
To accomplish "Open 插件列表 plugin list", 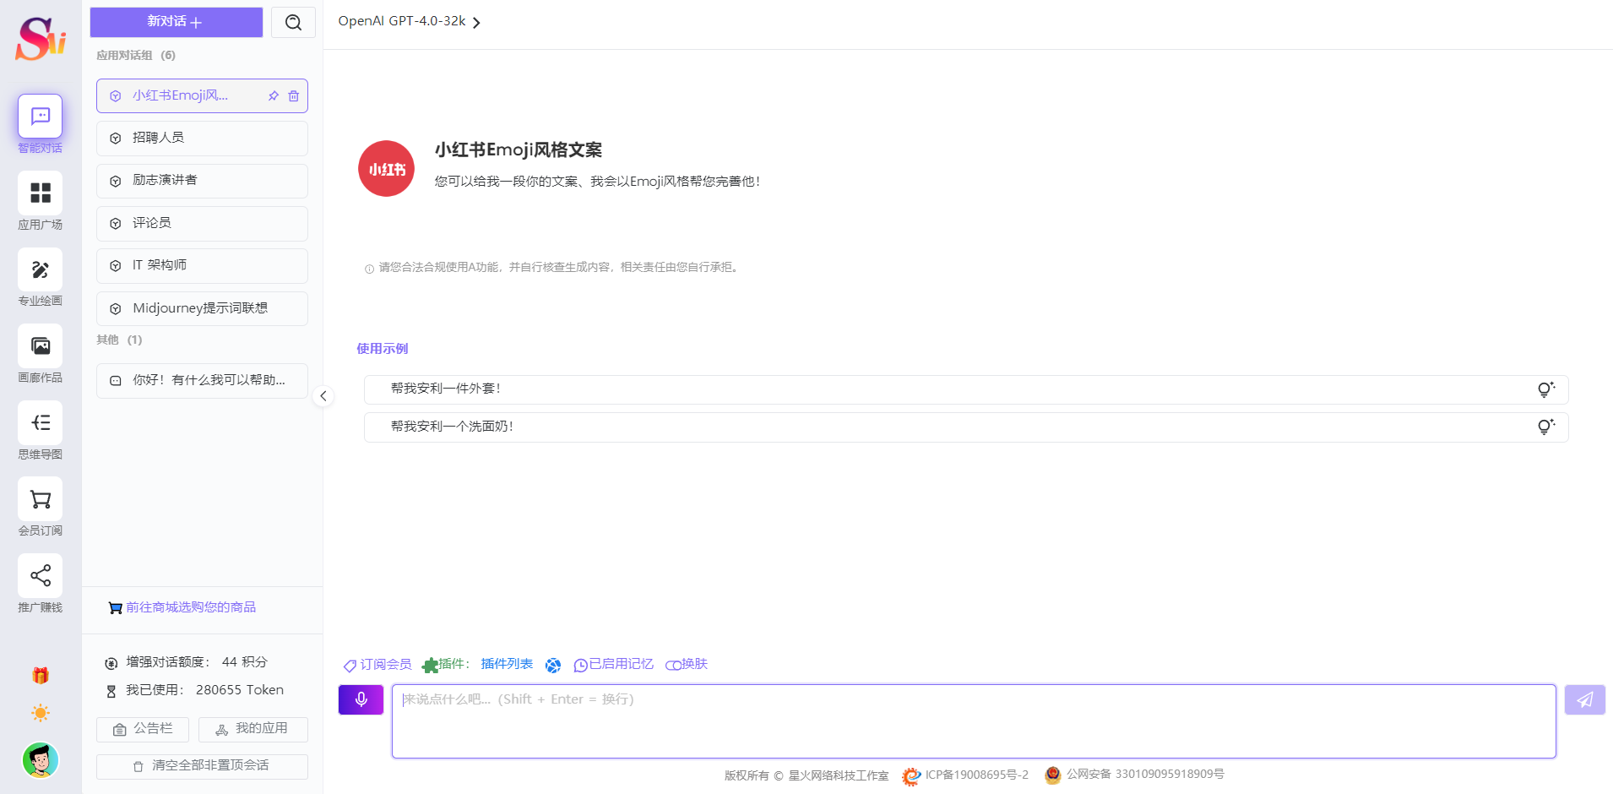I will coord(507,664).
